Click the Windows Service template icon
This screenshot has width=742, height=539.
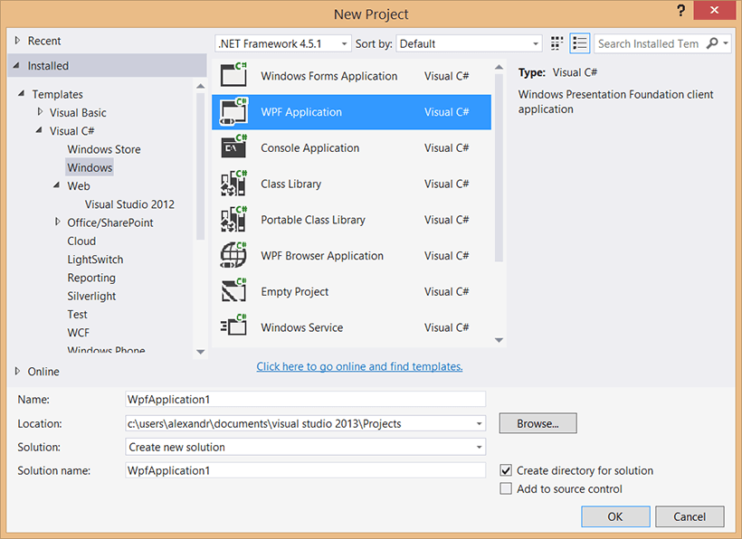click(x=233, y=326)
